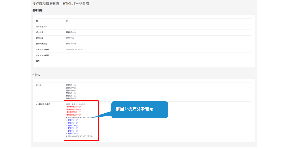Click the パーツ名 field label
Image resolution: width=288 pixels, height=147 pixels.
(x=40, y=32)
